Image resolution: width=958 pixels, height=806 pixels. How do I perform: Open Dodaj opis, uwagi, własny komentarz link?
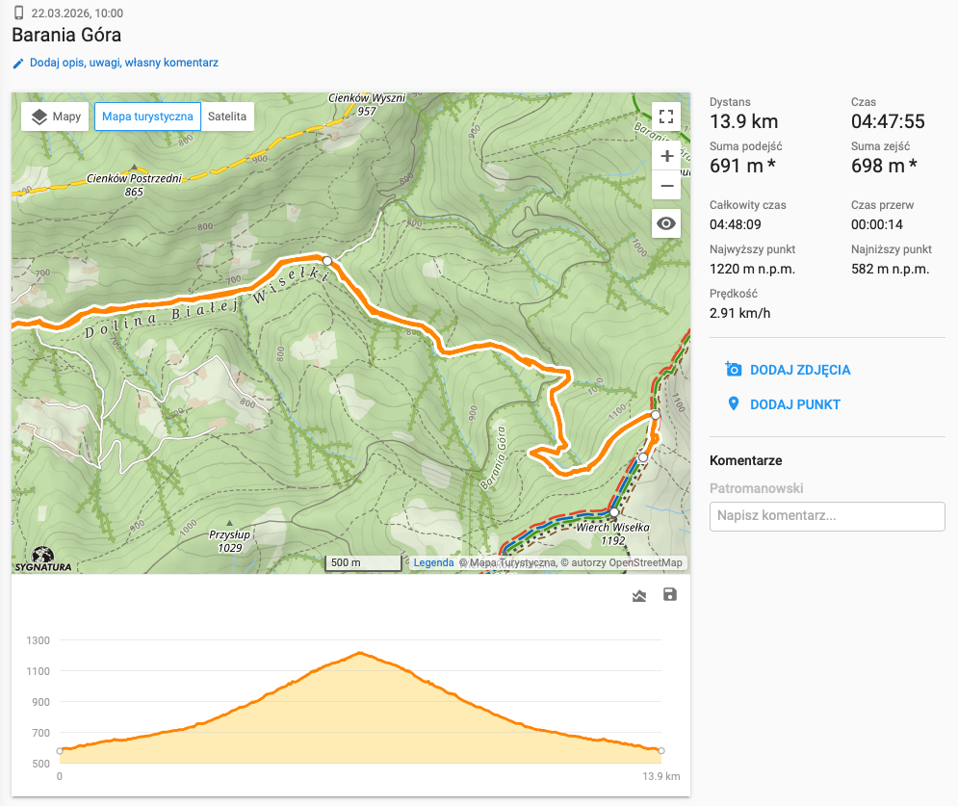tap(124, 63)
